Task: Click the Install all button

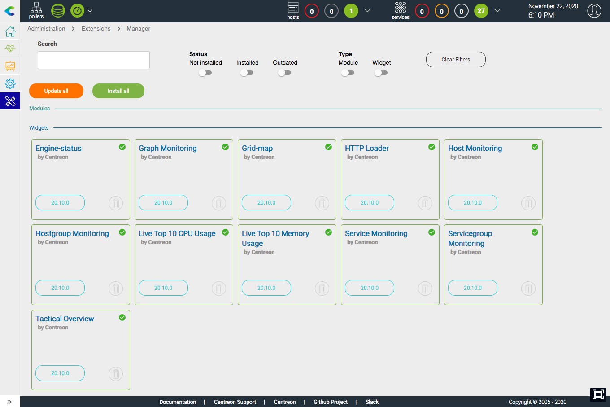Action: 118,91
